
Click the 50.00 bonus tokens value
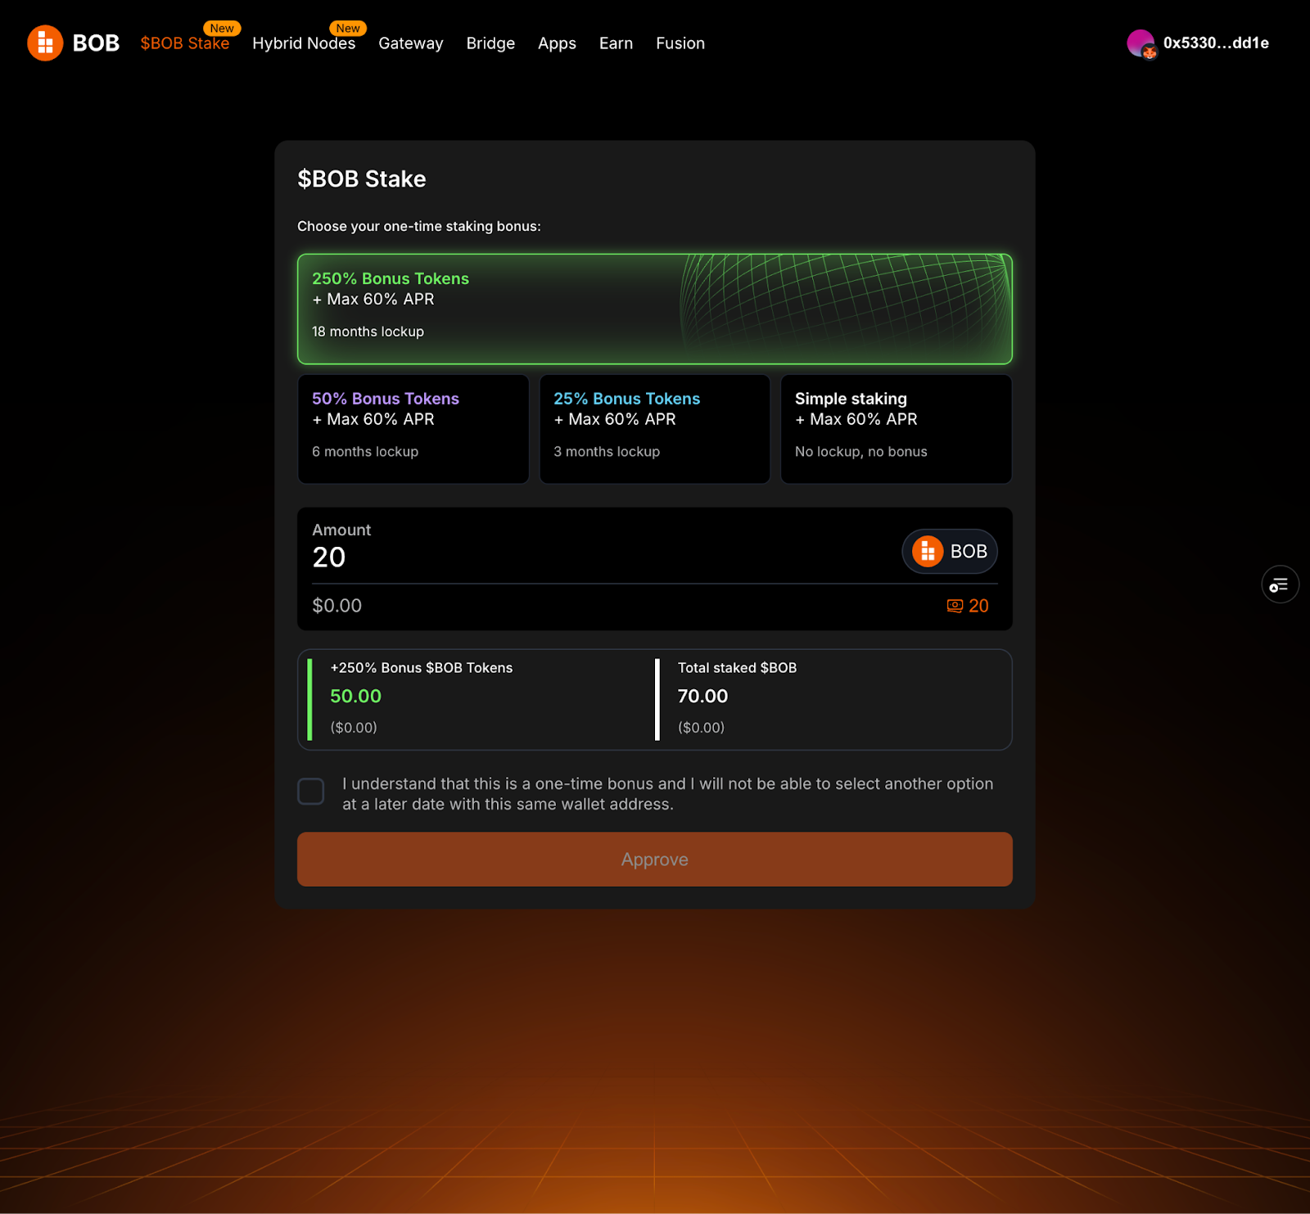pyautogui.click(x=356, y=697)
